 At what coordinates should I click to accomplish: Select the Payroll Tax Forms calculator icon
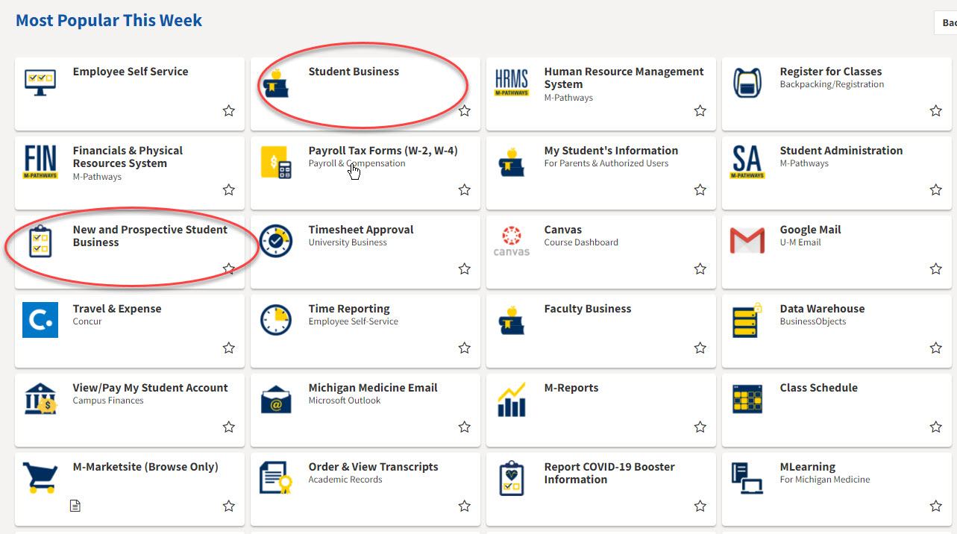click(x=276, y=162)
